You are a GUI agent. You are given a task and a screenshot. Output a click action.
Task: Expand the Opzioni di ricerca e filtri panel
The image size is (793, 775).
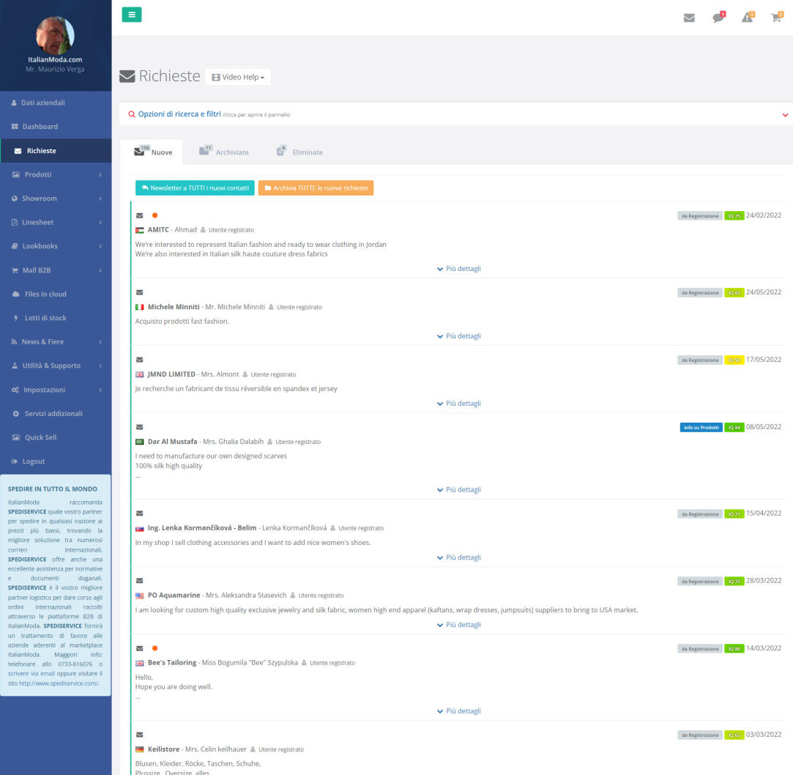point(179,114)
